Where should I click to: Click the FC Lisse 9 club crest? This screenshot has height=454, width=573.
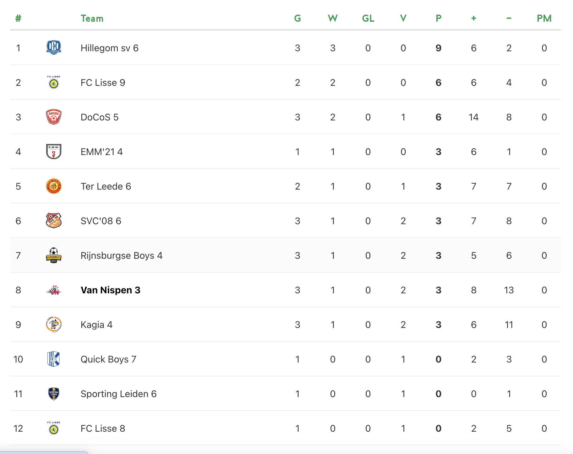(54, 83)
